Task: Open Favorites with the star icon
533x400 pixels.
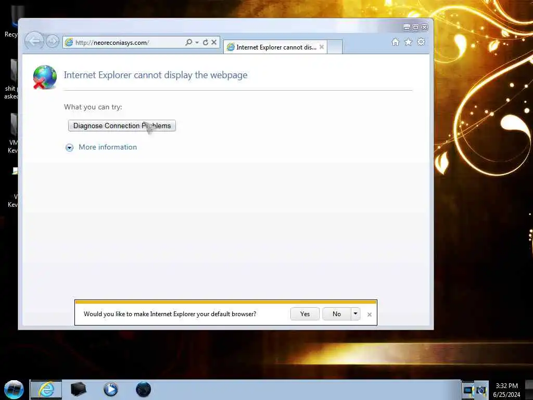Action: pos(408,42)
